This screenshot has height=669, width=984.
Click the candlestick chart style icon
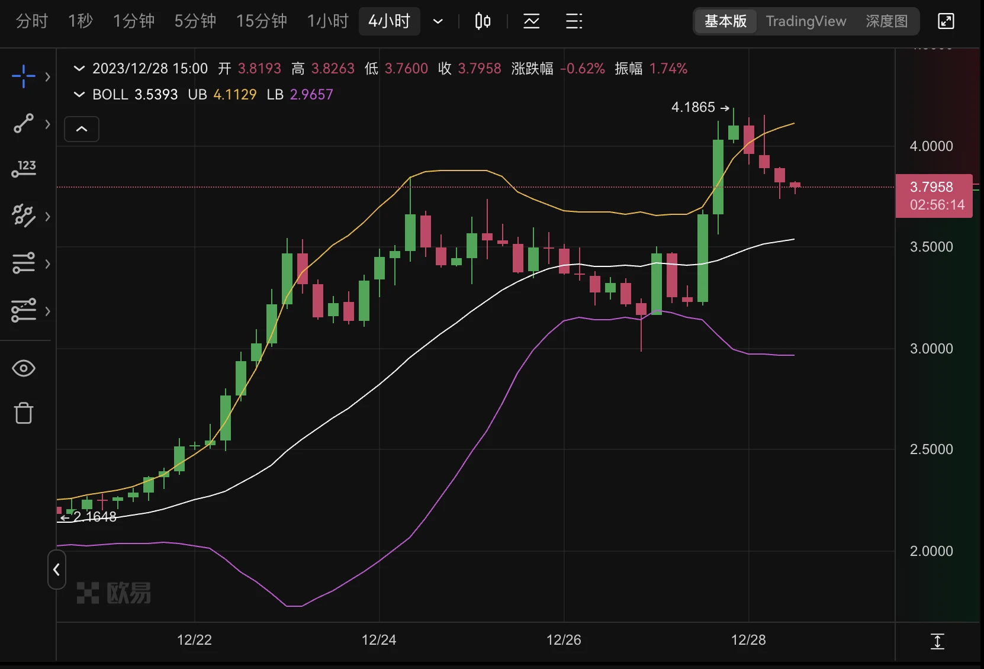pyautogui.click(x=483, y=22)
